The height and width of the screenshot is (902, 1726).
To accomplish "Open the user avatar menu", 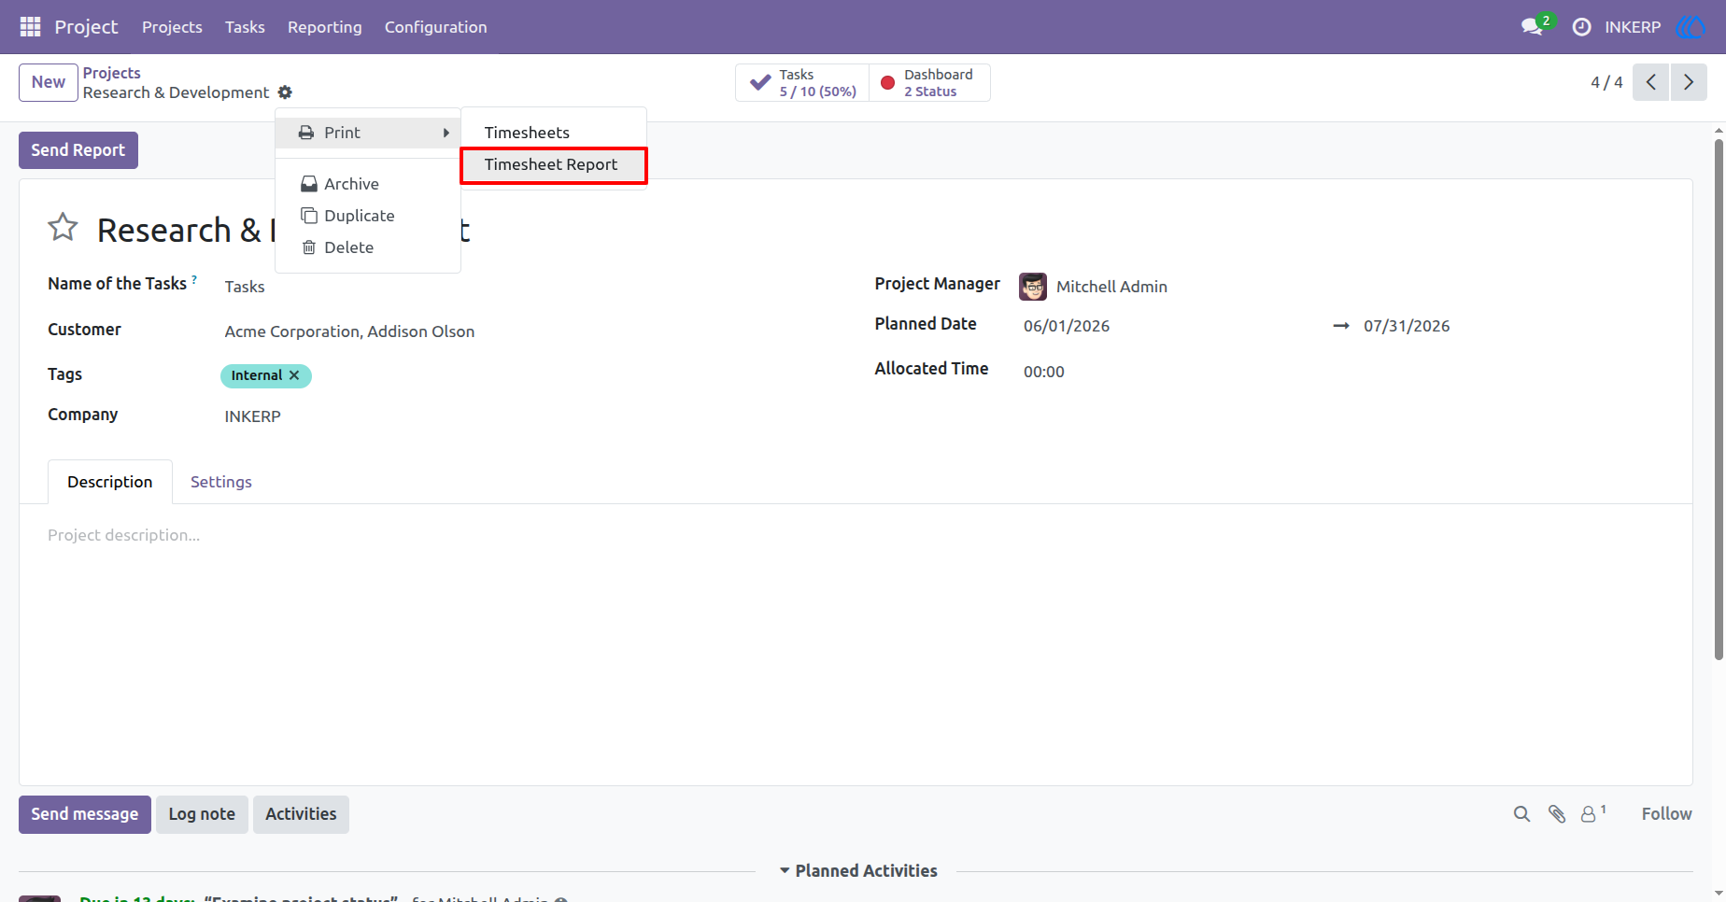I will (1691, 27).
